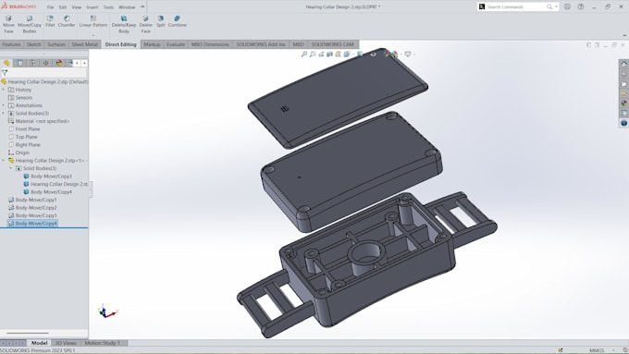Image resolution: width=629 pixels, height=354 pixels.
Task: Expand the hidden menus arrow after Window
Action: 142,6
